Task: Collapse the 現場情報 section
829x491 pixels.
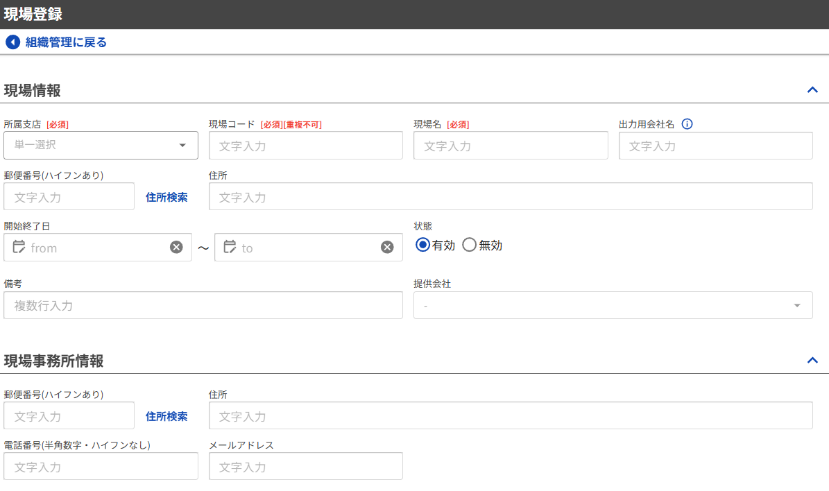Action: pos(812,90)
